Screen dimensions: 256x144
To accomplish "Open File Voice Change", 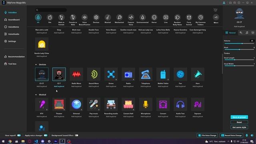I will point(207,135).
